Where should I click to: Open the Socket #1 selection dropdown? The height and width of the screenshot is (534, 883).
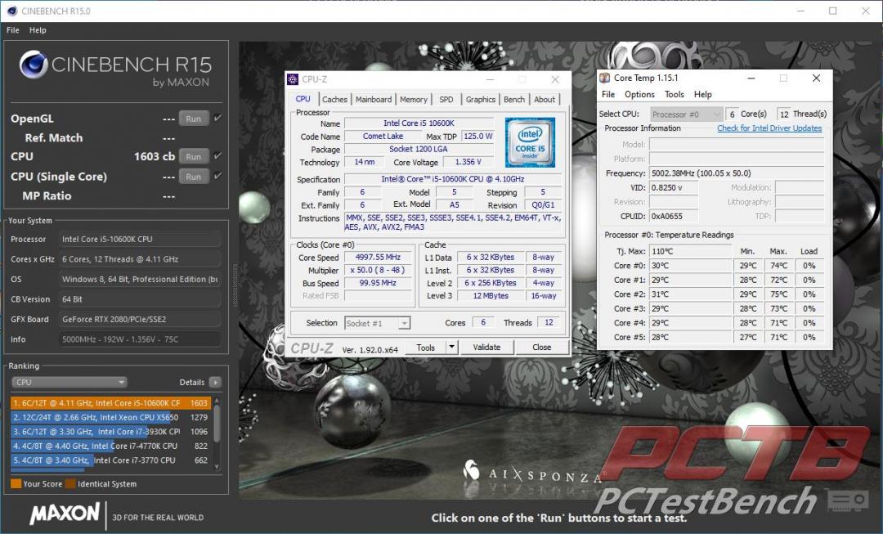pos(377,323)
